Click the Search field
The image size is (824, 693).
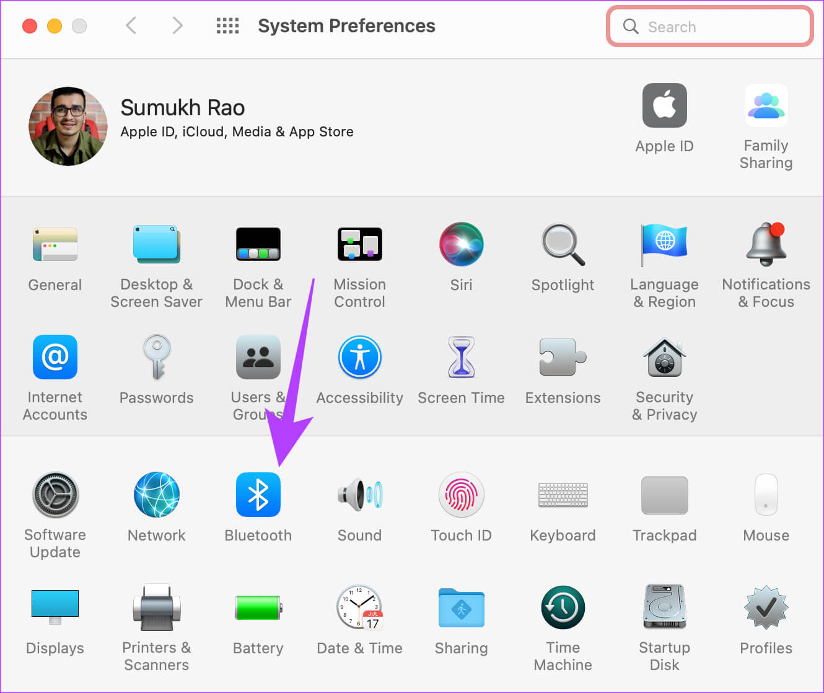pos(710,27)
